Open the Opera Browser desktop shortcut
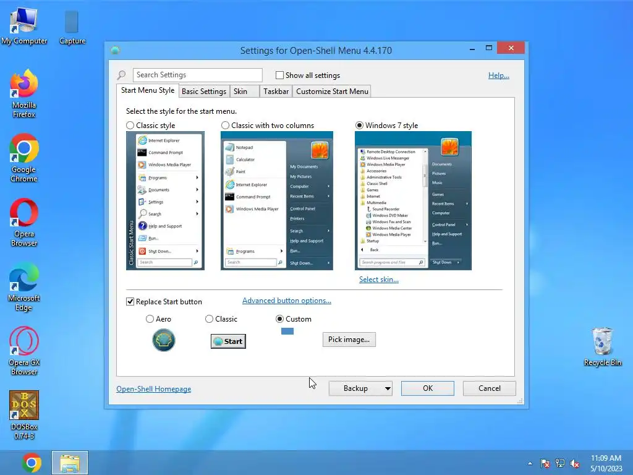 point(24,222)
